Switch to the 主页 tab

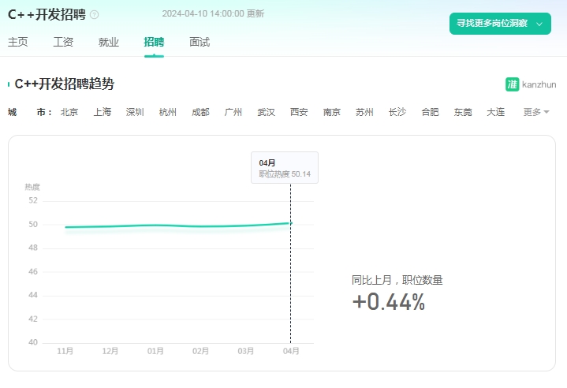pos(17,42)
